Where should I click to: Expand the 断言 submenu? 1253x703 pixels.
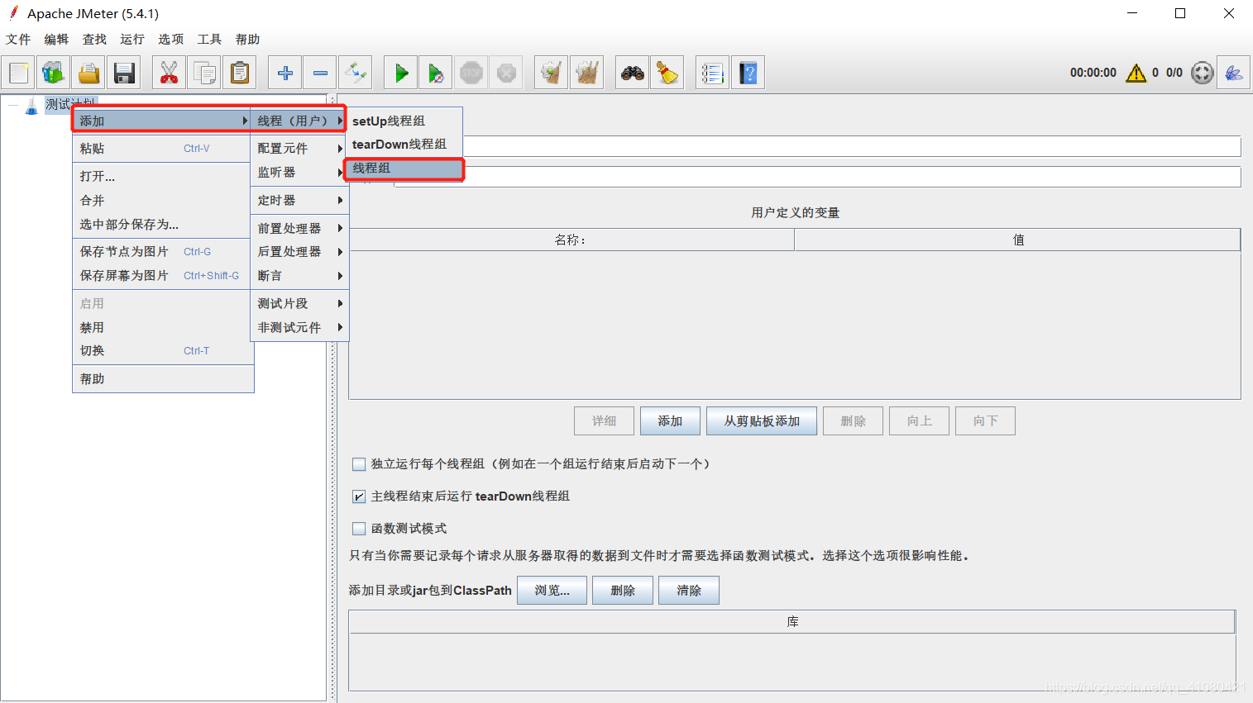(299, 276)
